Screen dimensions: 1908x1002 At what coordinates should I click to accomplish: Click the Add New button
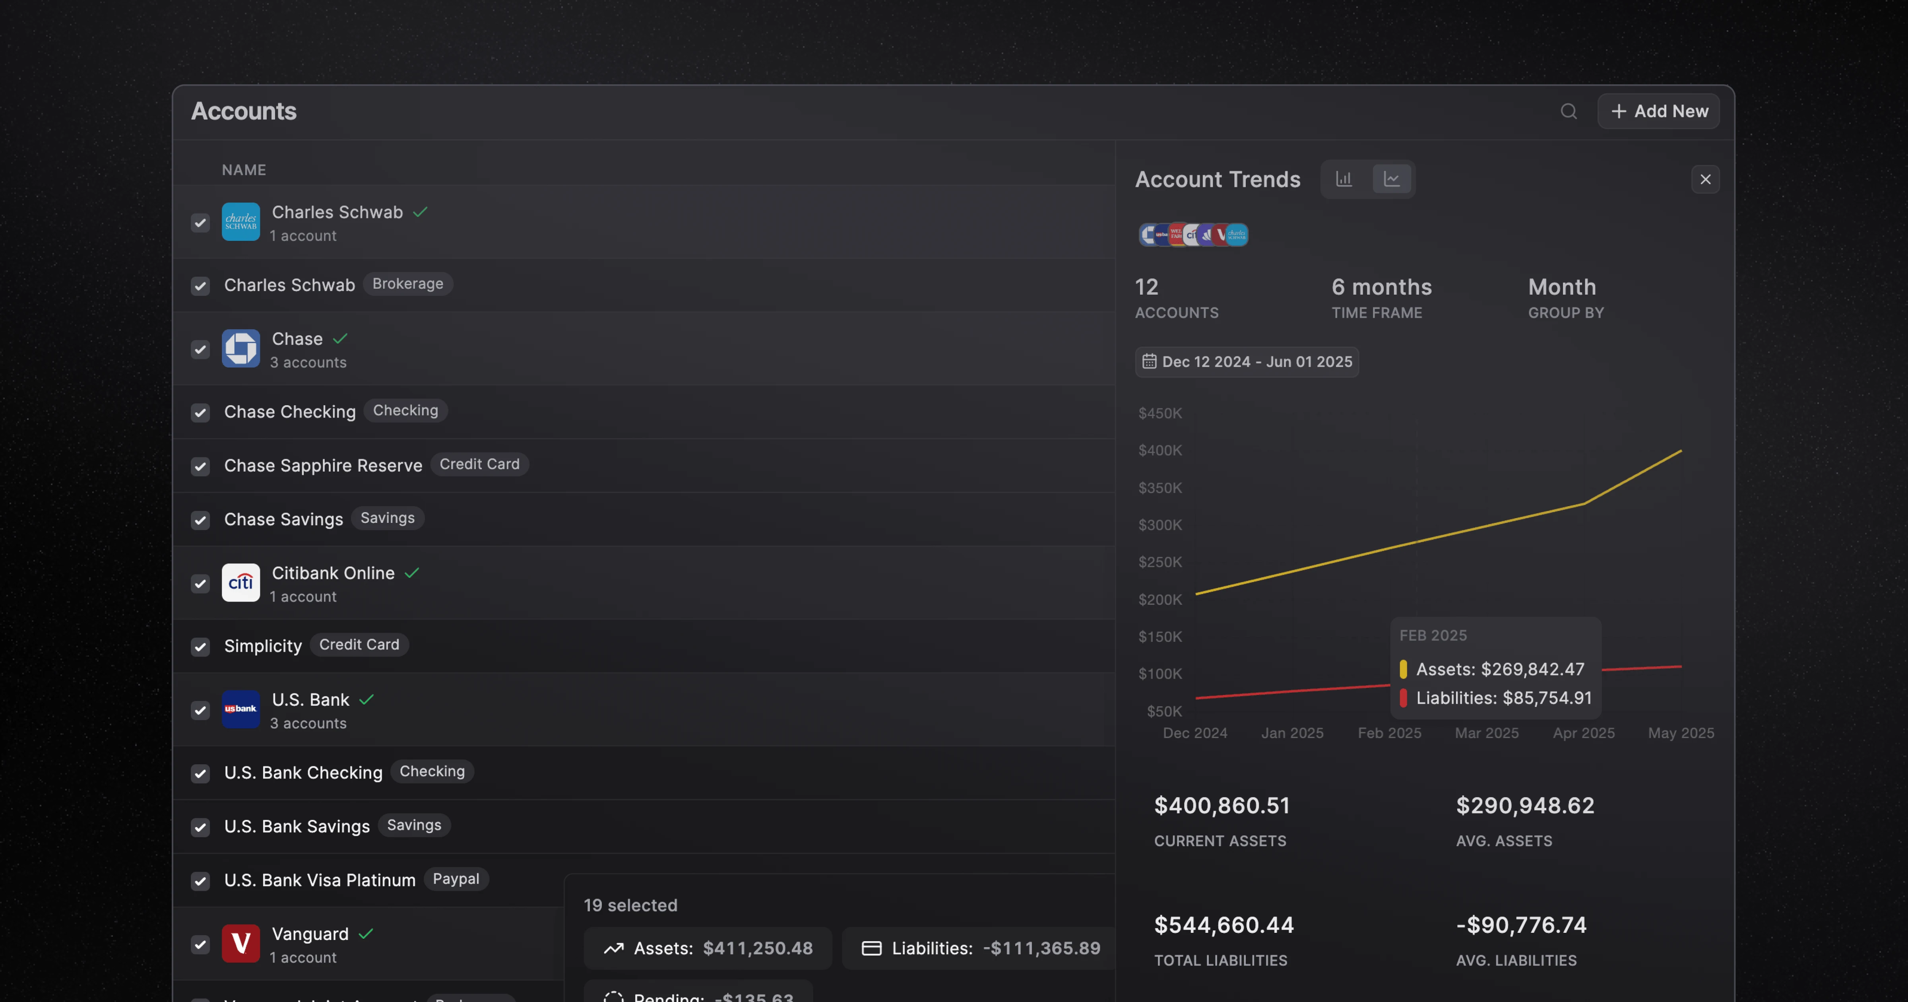pyautogui.click(x=1658, y=111)
